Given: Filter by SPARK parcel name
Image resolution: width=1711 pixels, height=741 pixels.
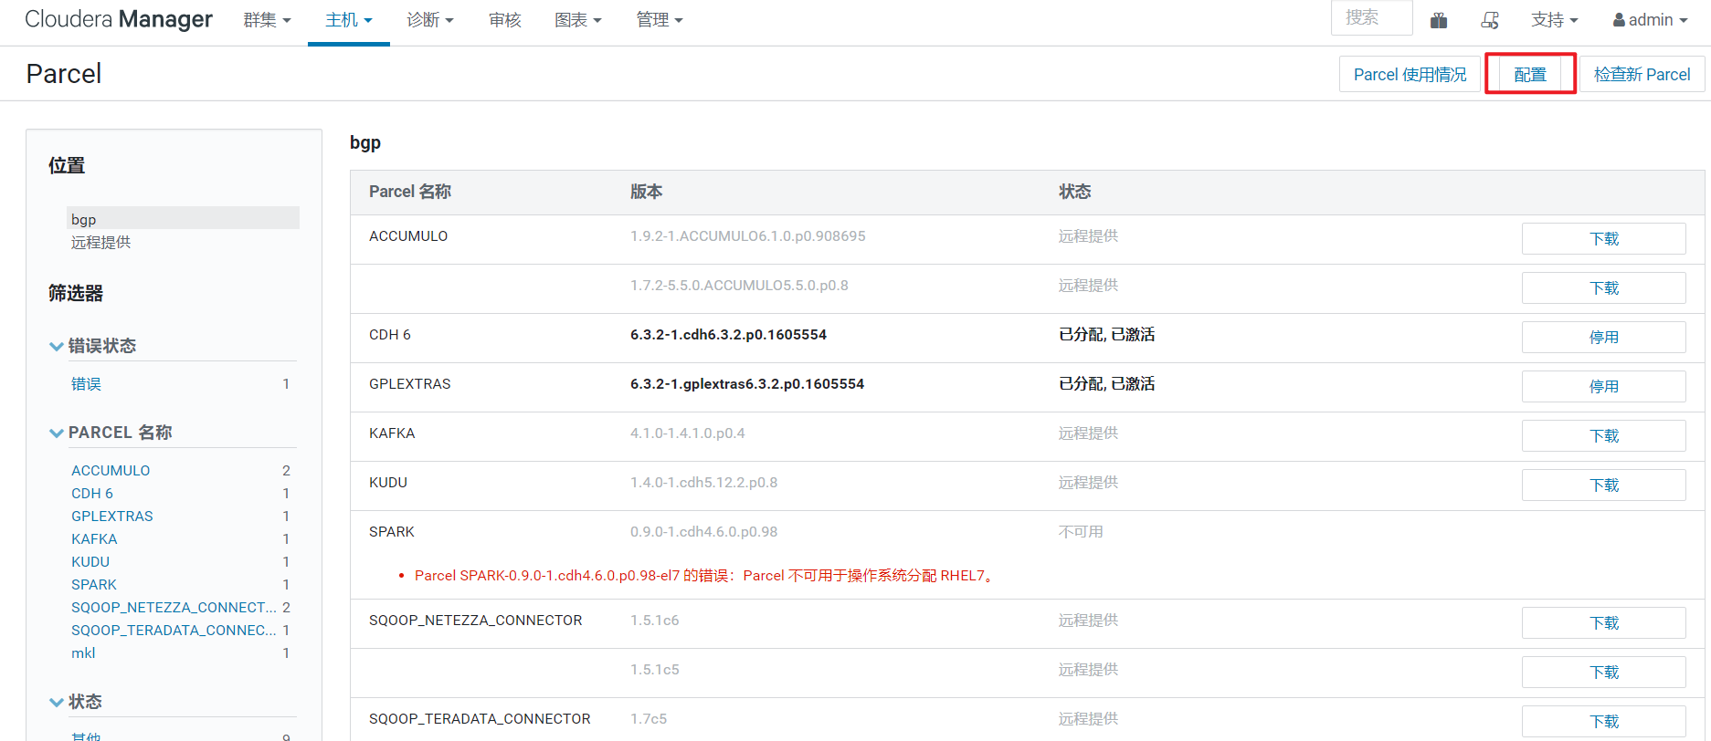Looking at the screenshot, I should pos(94,584).
